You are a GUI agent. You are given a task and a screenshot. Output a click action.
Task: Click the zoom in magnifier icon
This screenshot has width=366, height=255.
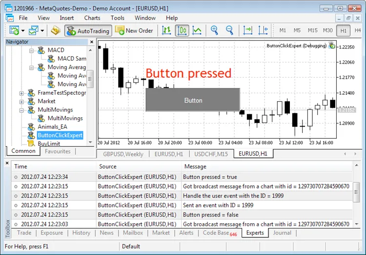point(214,30)
